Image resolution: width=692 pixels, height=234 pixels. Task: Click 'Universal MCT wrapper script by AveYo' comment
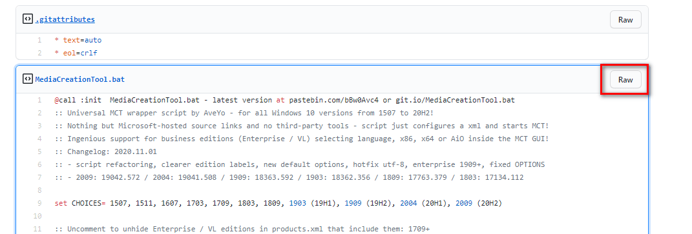244,113
